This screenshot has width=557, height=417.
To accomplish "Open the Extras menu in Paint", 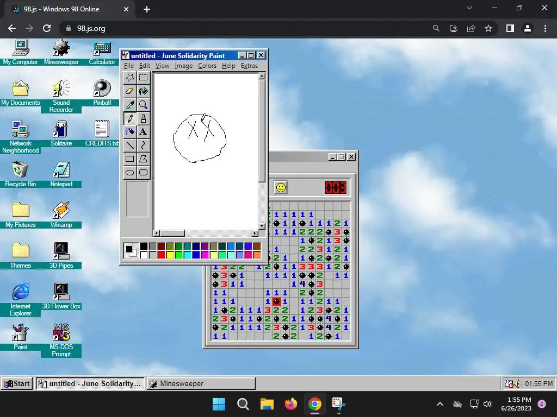I will click(x=249, y=66).
